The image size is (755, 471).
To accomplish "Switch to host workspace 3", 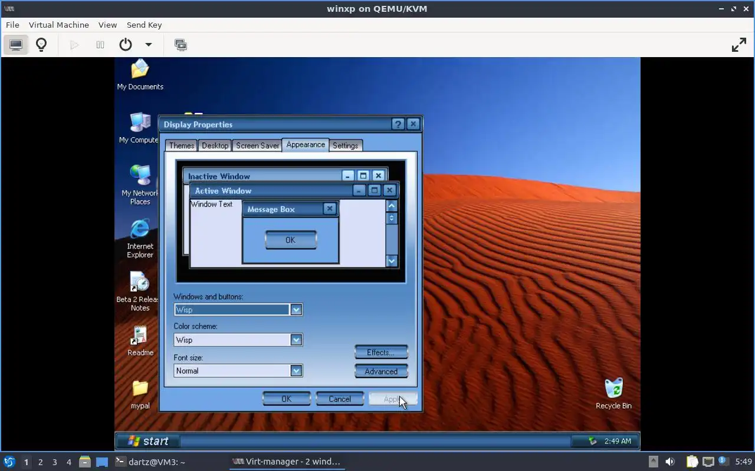I will [x=54, y=462].
